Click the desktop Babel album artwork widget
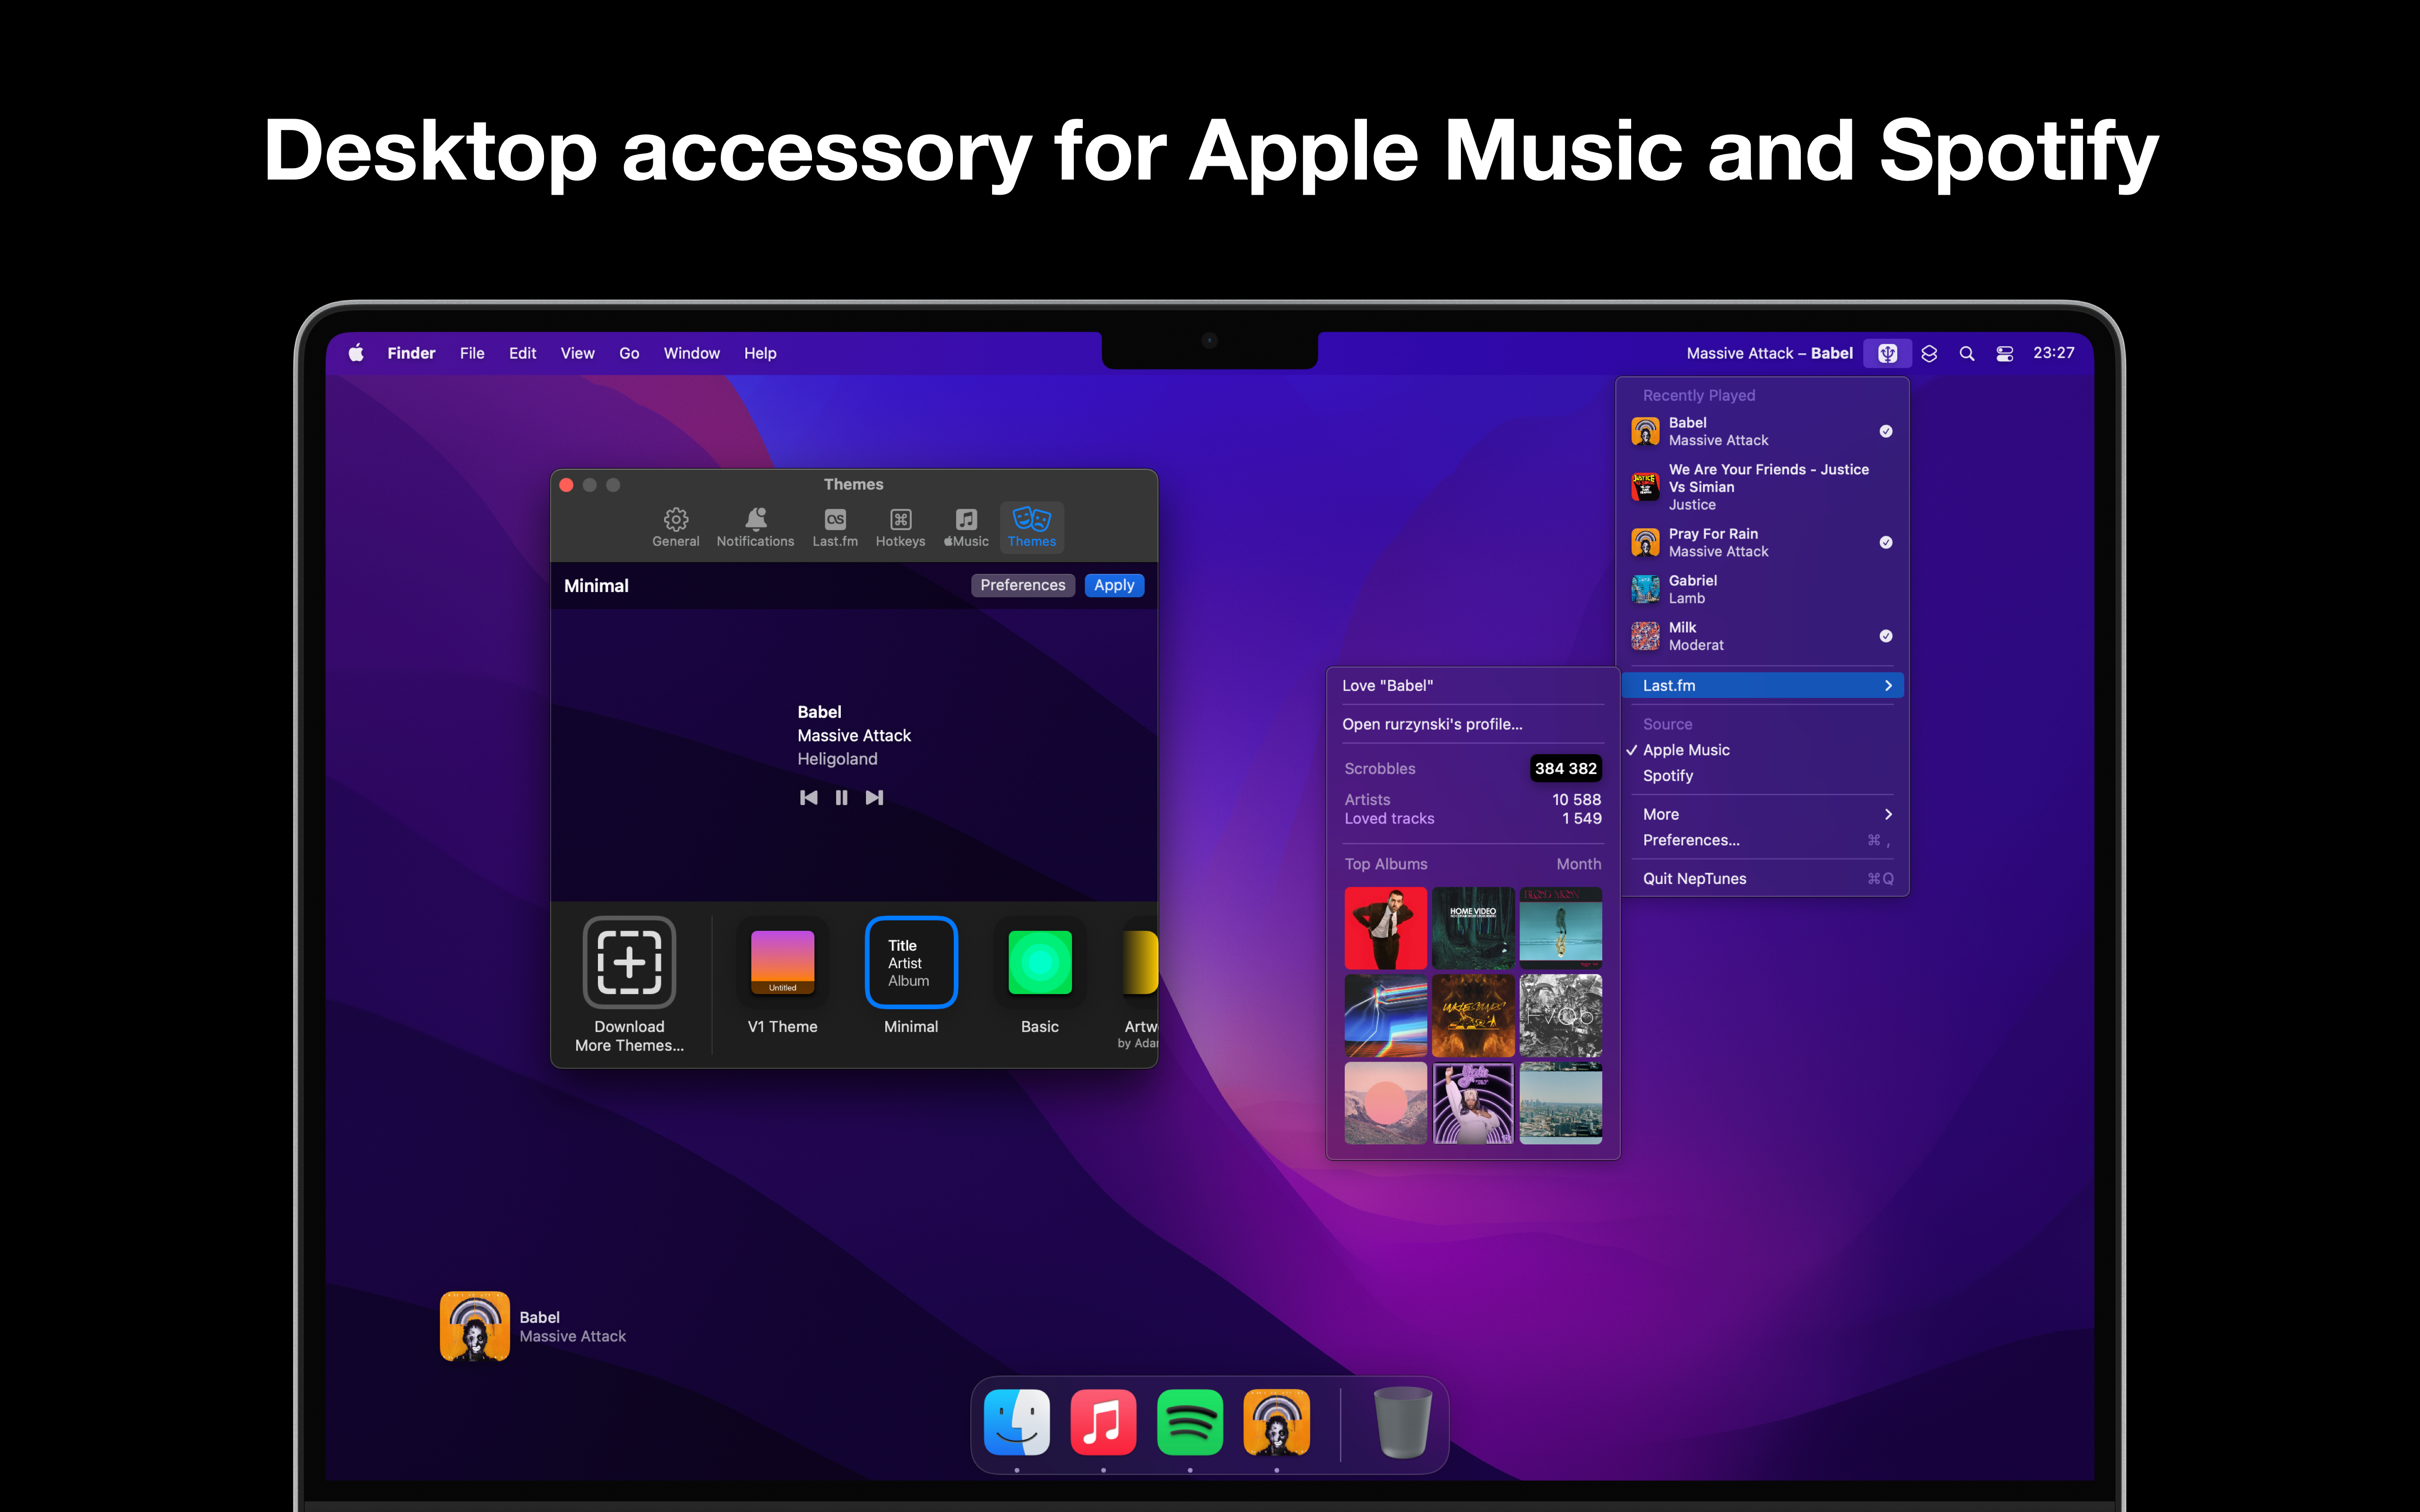This screenshot has height=1512, width=2420. (x=475, y=1327)
